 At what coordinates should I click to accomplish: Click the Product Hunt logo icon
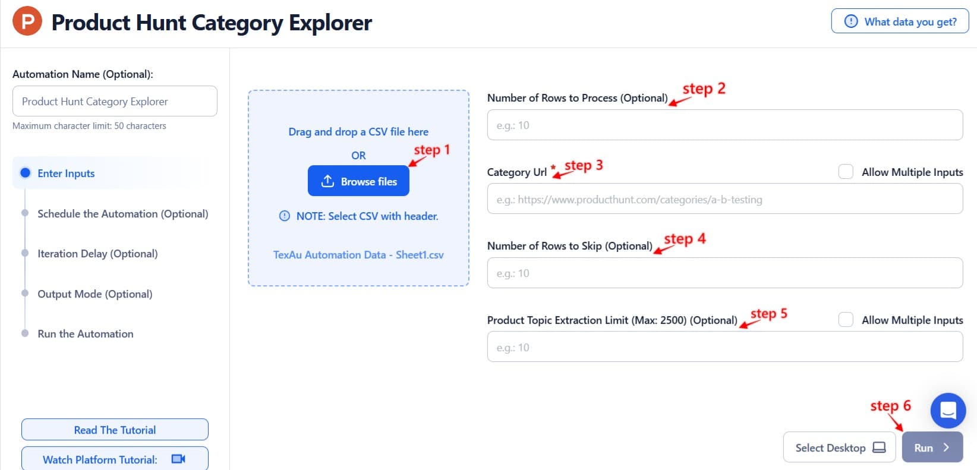(x=27, y=21)
